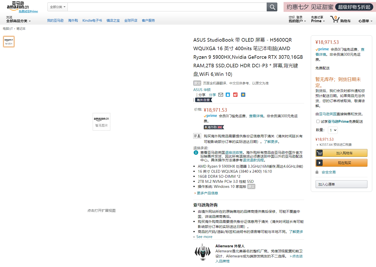Click first 分享 label near share icons
The image size is (376, 267).
click(x=202, y=95)
